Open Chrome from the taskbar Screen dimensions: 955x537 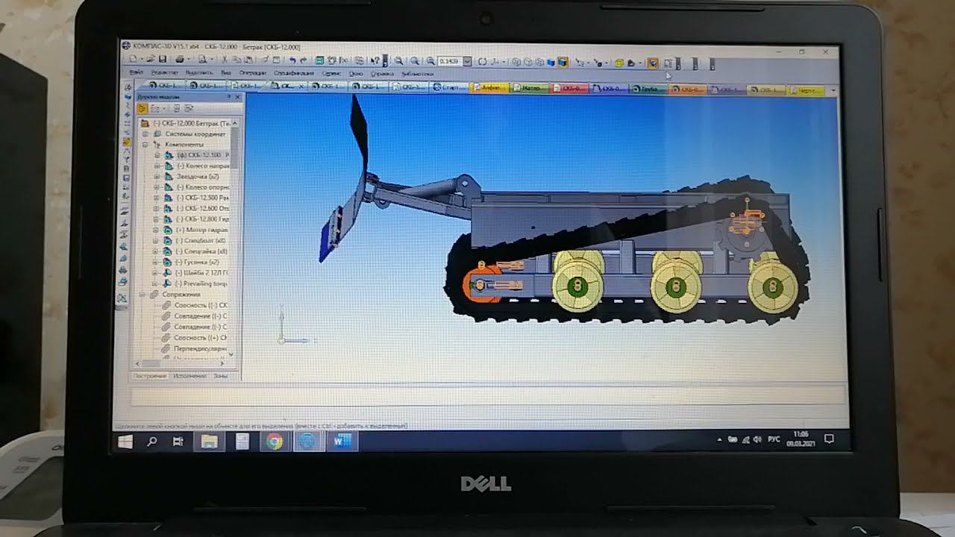click(x=275, y=442)
